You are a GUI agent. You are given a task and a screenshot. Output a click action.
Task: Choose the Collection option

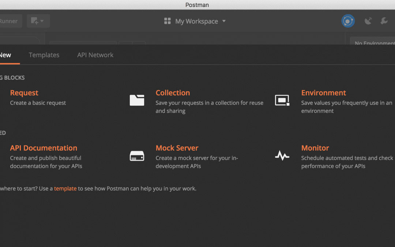(173, 93)
